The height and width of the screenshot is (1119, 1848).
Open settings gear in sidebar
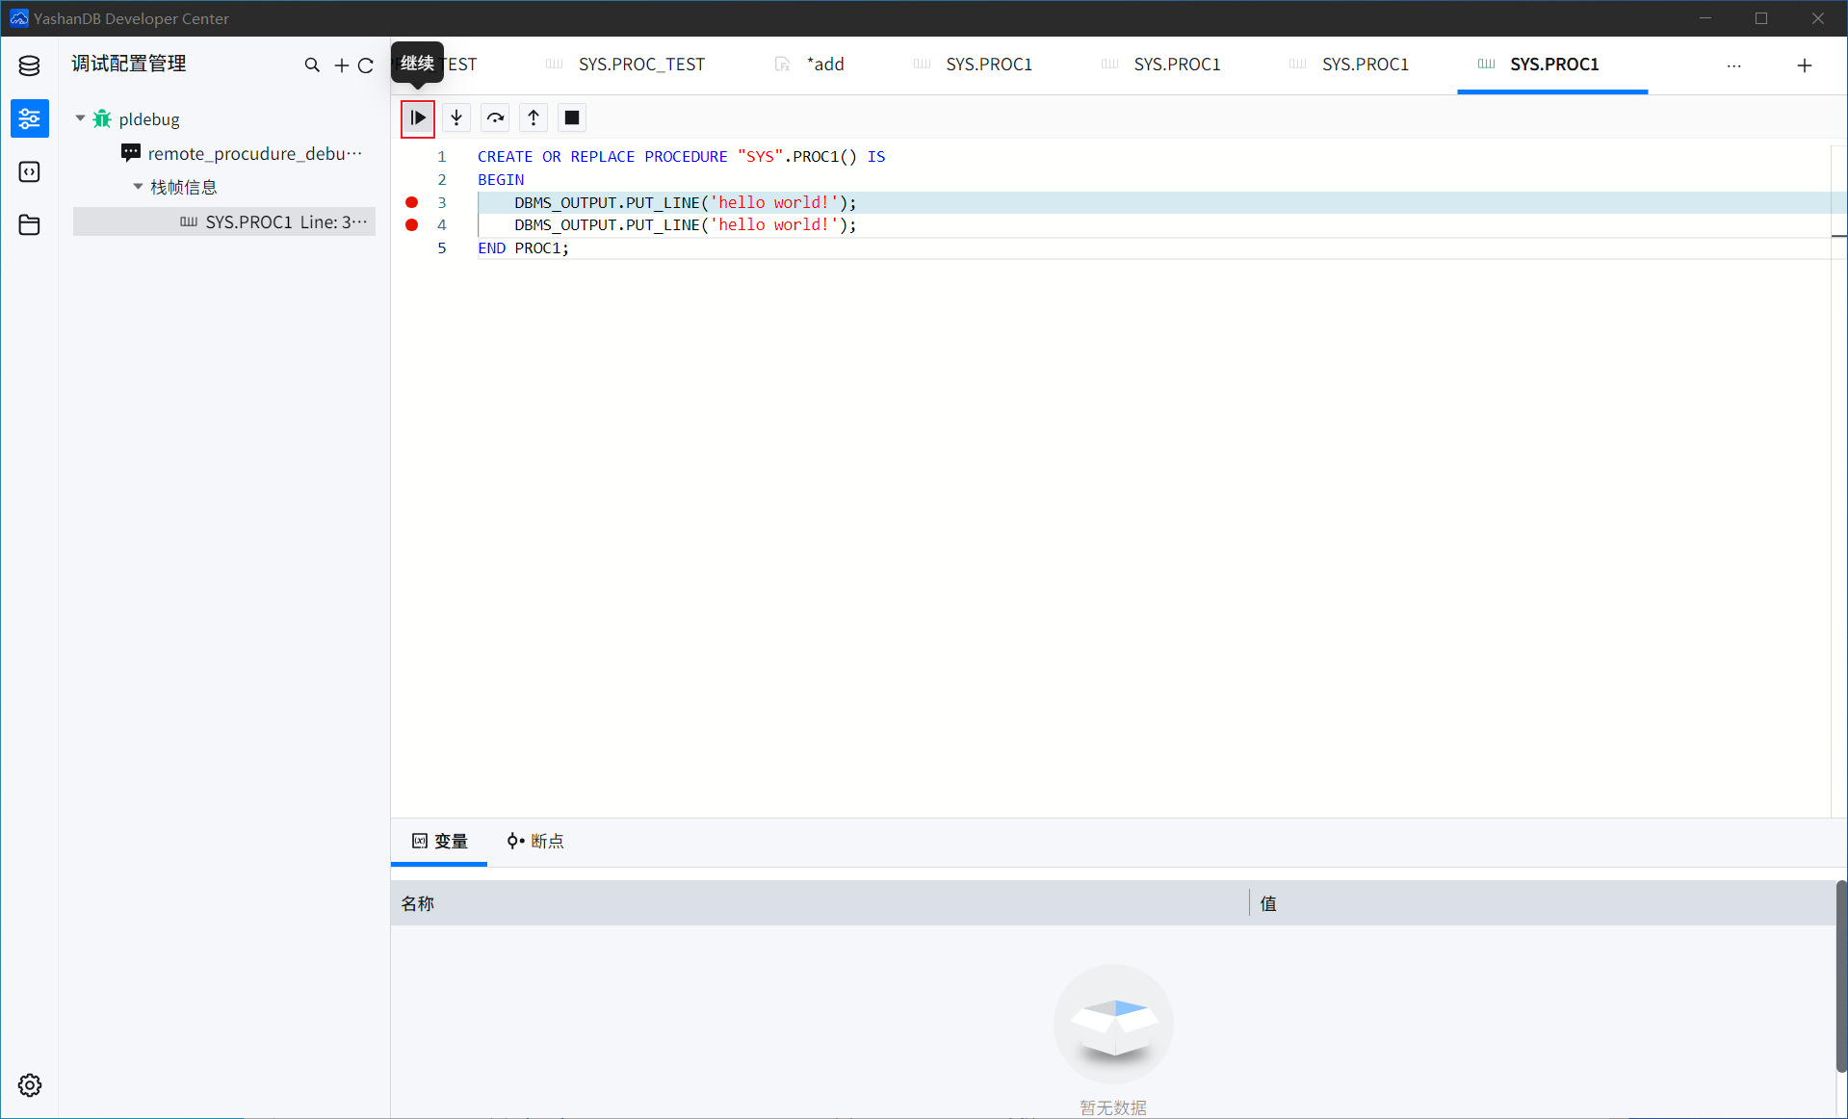click(x=30, y=1085)
